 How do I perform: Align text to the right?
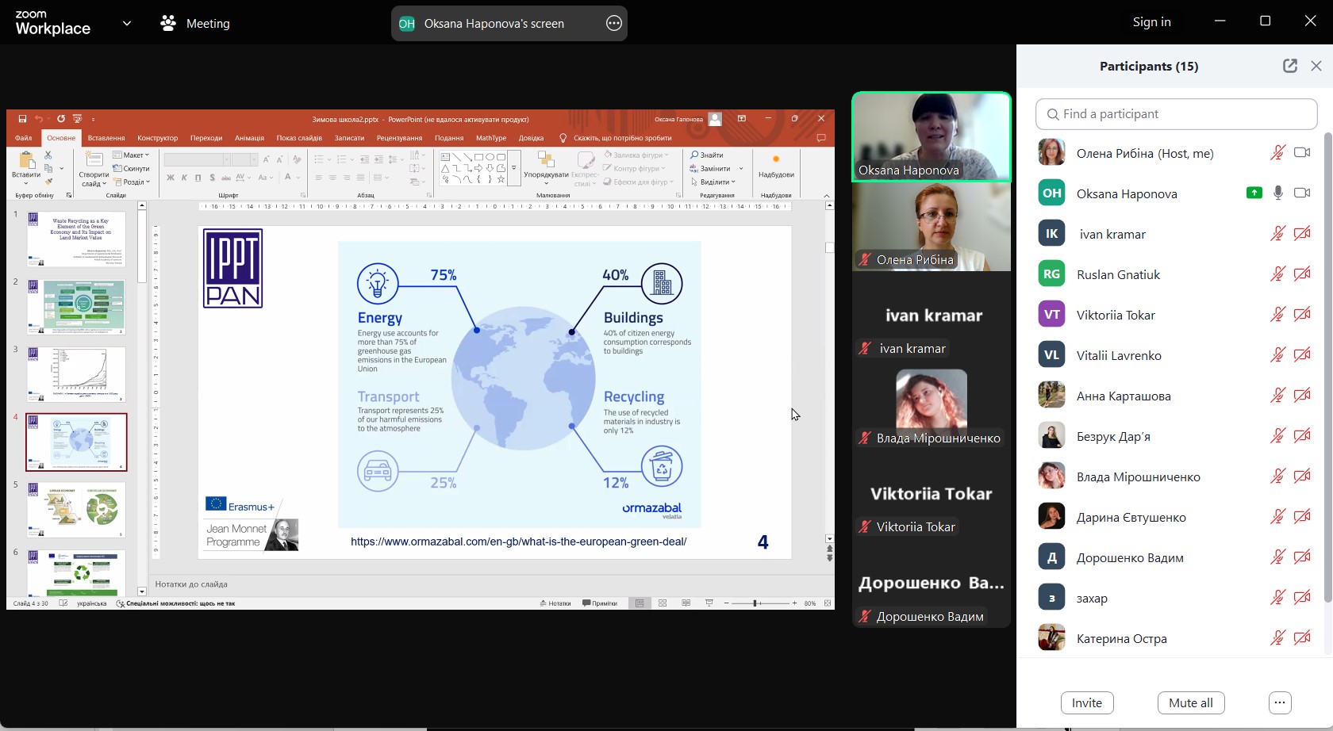click(347, 178)
